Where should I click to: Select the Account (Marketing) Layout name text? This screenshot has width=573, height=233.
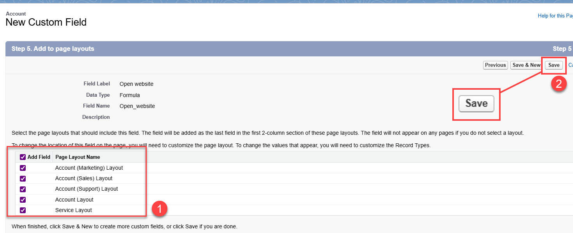89,168
